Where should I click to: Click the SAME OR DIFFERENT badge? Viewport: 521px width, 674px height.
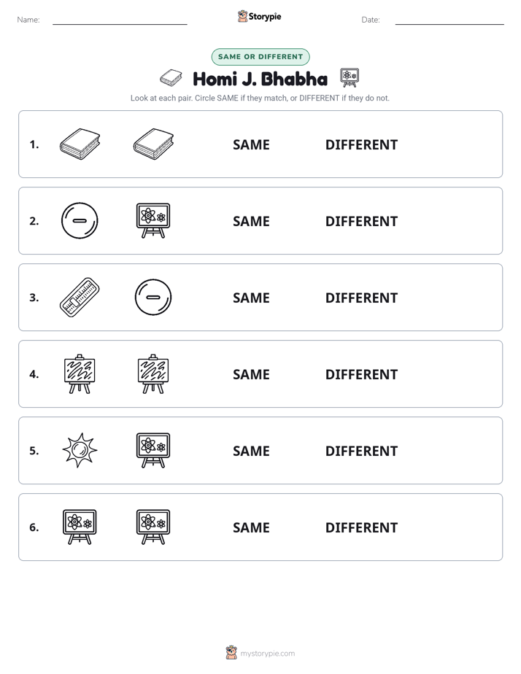(260, 57)
